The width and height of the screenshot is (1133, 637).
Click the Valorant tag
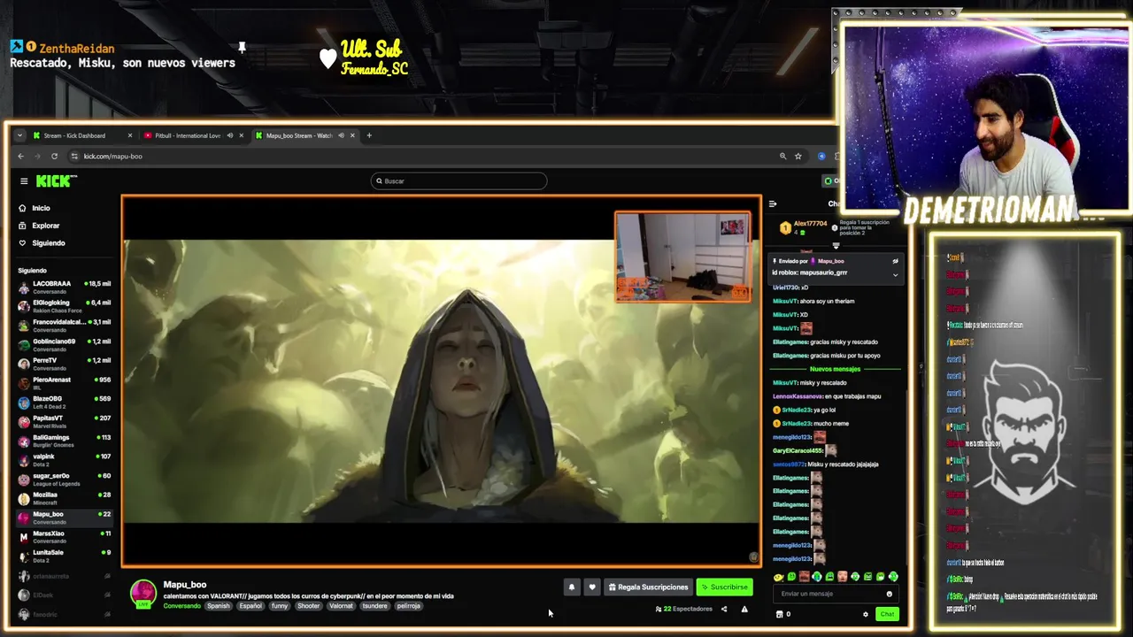341,606
